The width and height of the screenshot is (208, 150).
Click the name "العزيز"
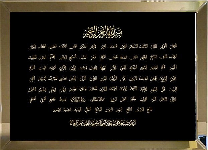point(104,47)
